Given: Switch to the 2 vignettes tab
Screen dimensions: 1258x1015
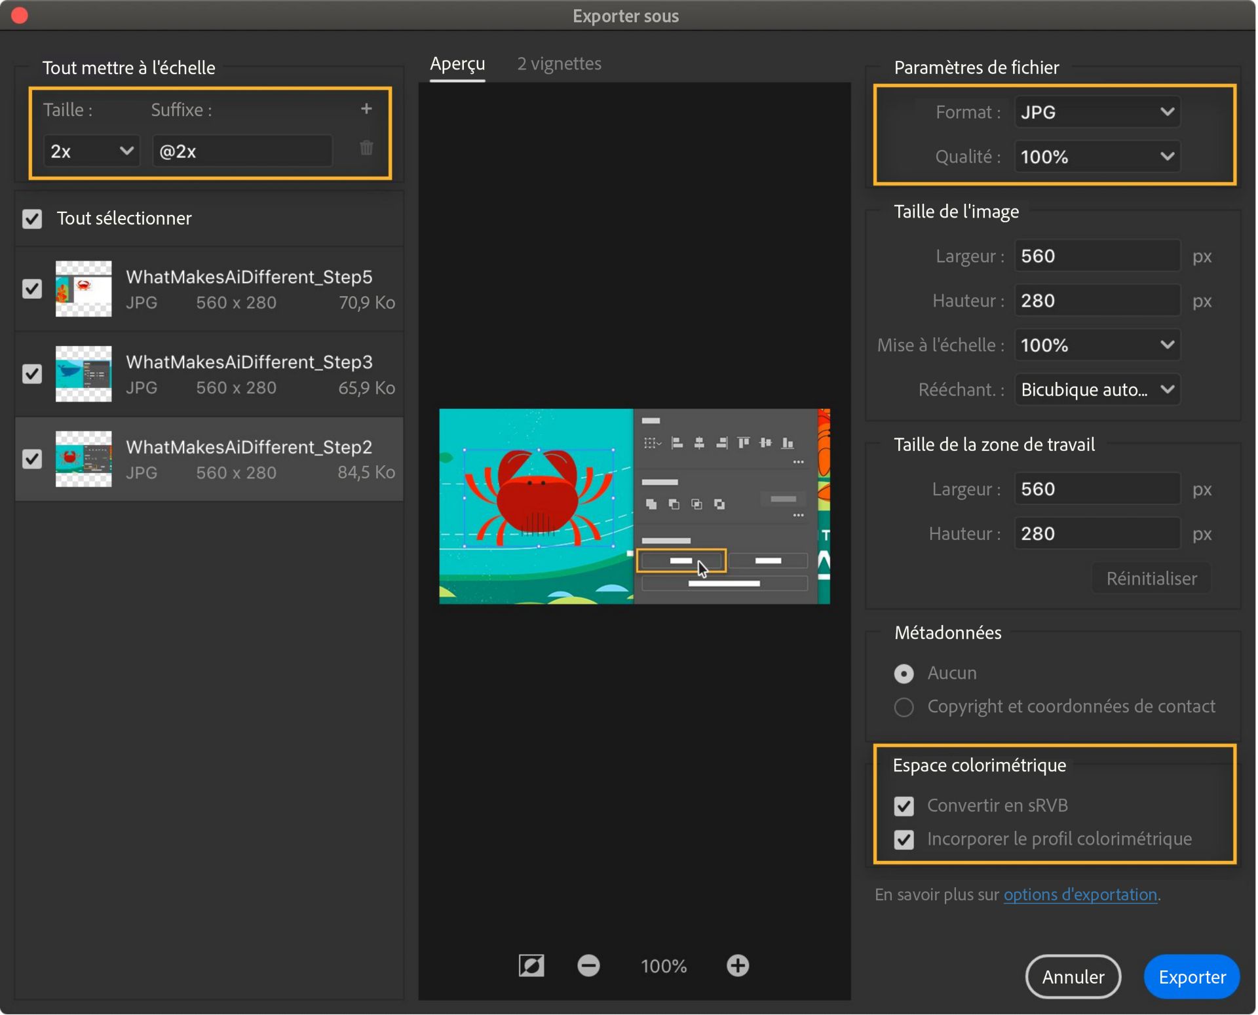Looking at the screenshot, I should point(559,64).
